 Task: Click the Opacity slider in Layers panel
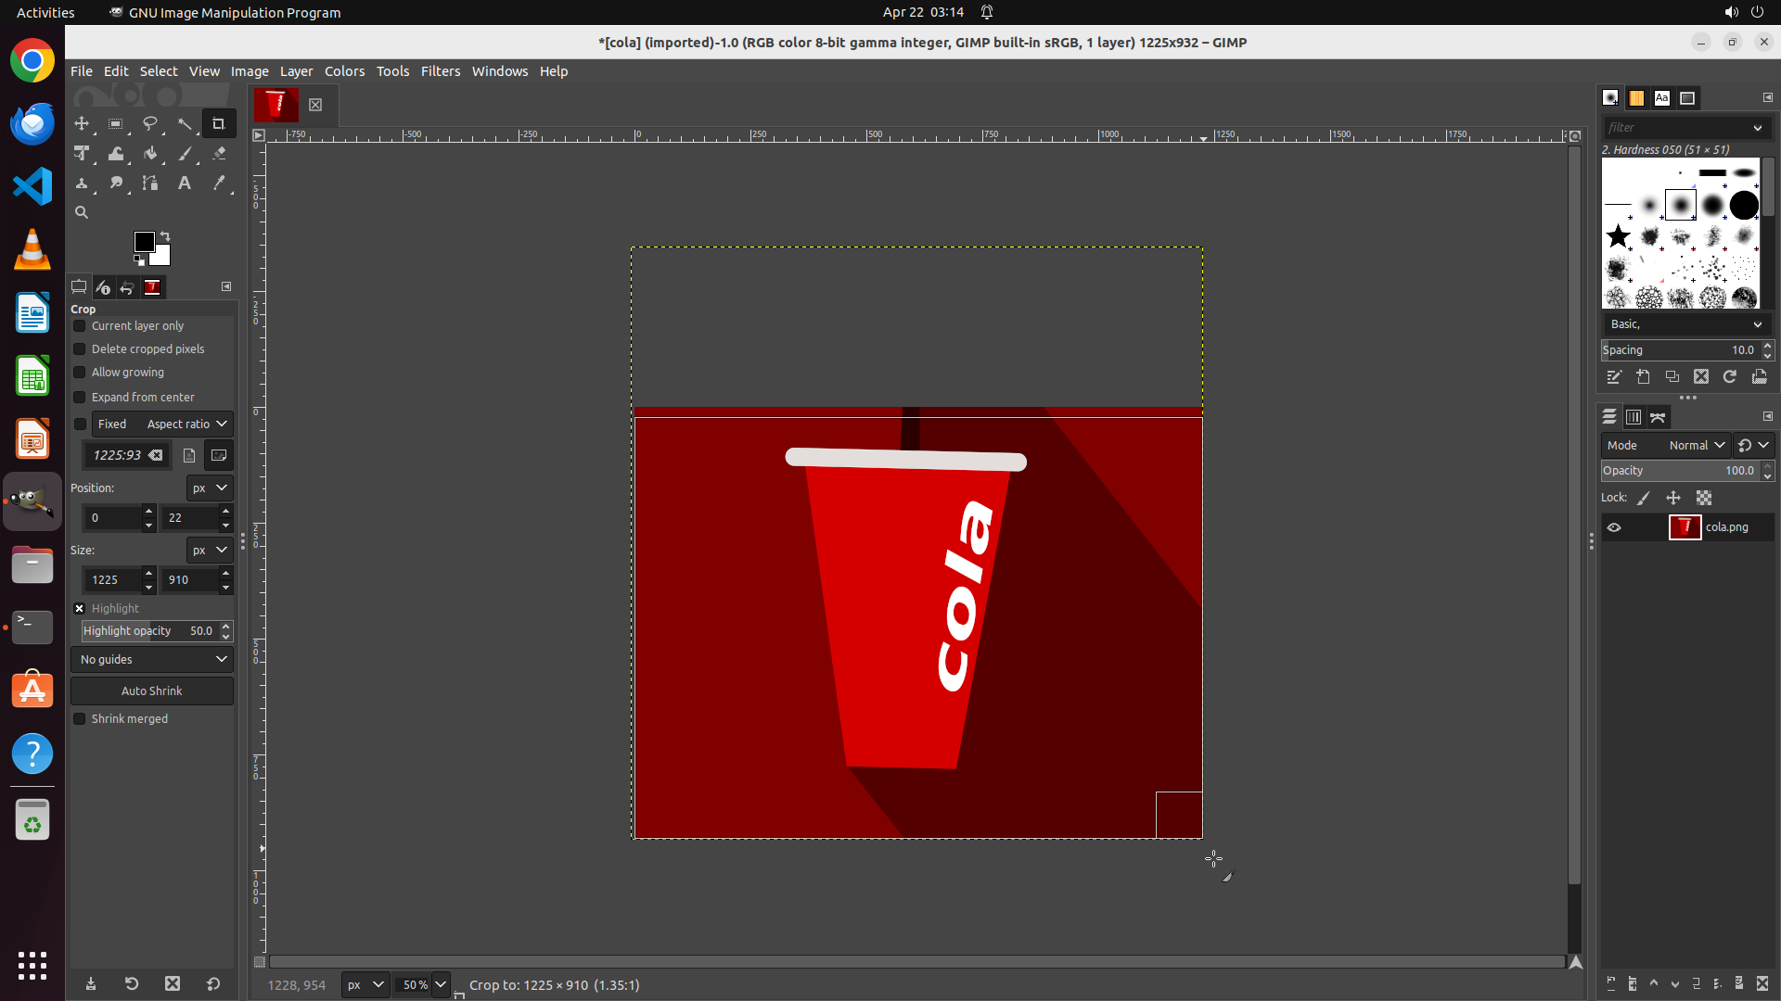tap(1679, 471)
